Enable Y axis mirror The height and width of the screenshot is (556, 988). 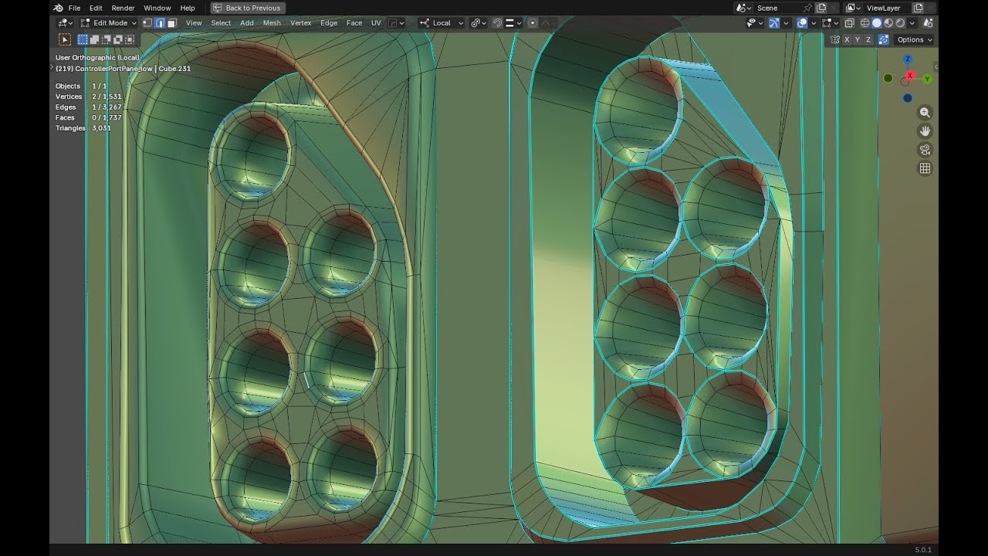[858, 39]
